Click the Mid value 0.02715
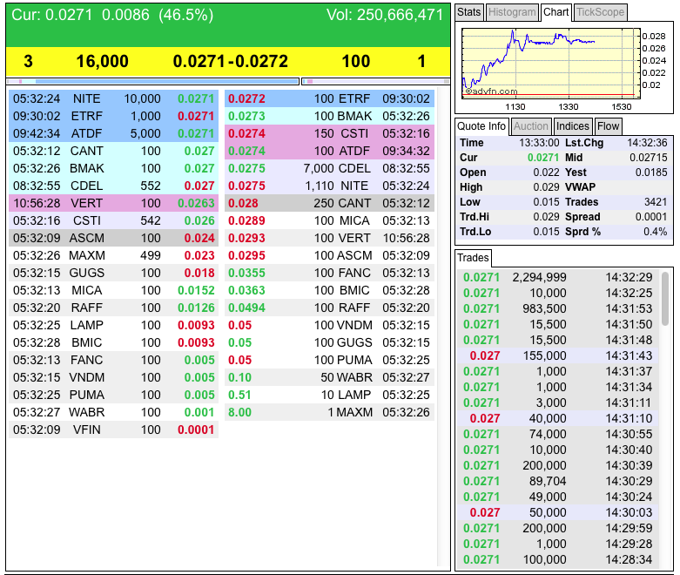 (x=649, y=158)
